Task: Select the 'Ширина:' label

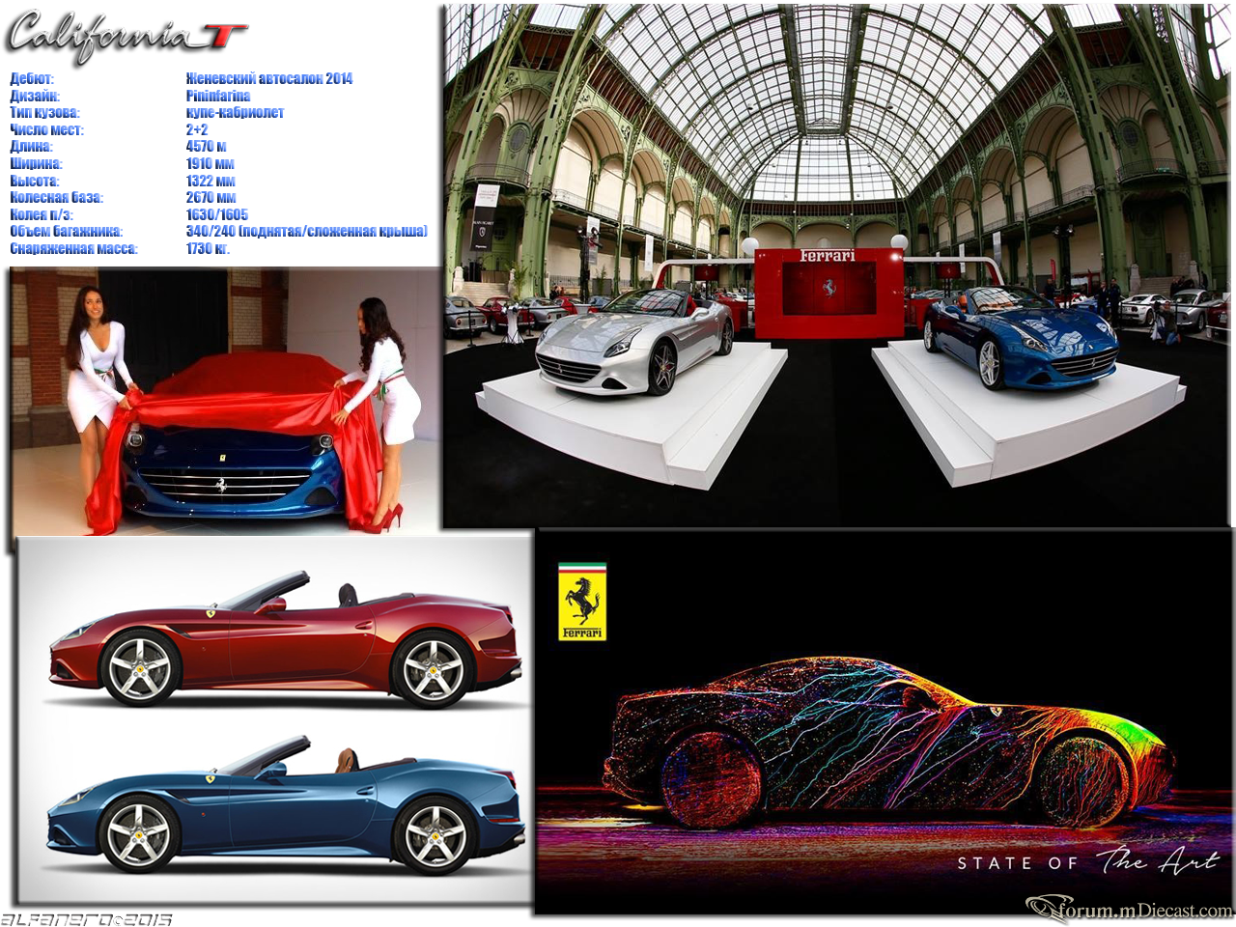Action: point(36,164)
